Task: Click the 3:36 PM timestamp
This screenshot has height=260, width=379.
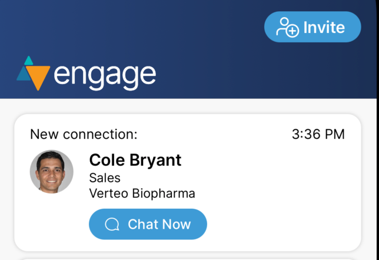Action: point(318,134)
